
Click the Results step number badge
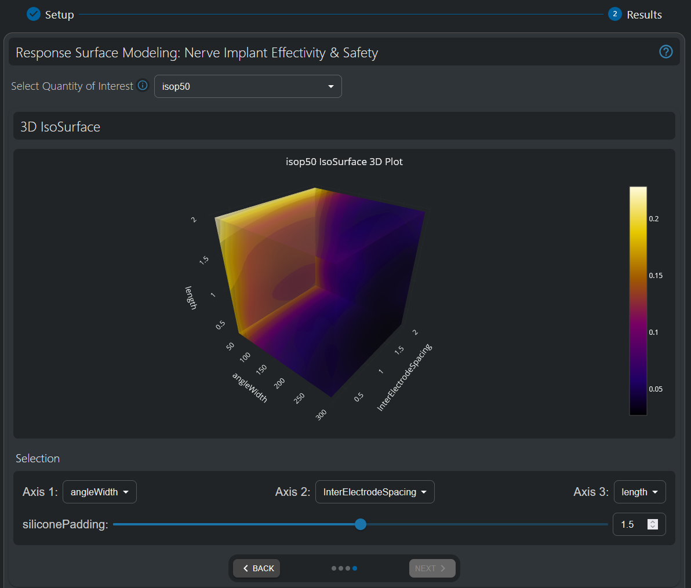pyautogui.click(x=614, y=14)
